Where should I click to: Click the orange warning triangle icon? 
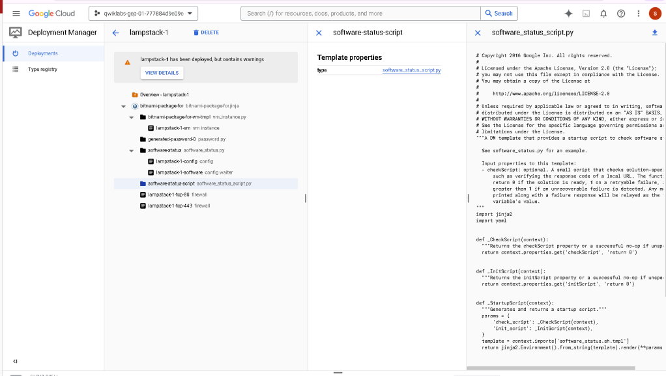click(128, 62)
